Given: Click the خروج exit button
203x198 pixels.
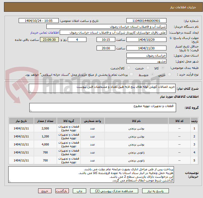Looking at the screenshot, I should click(x=45, y=191).
